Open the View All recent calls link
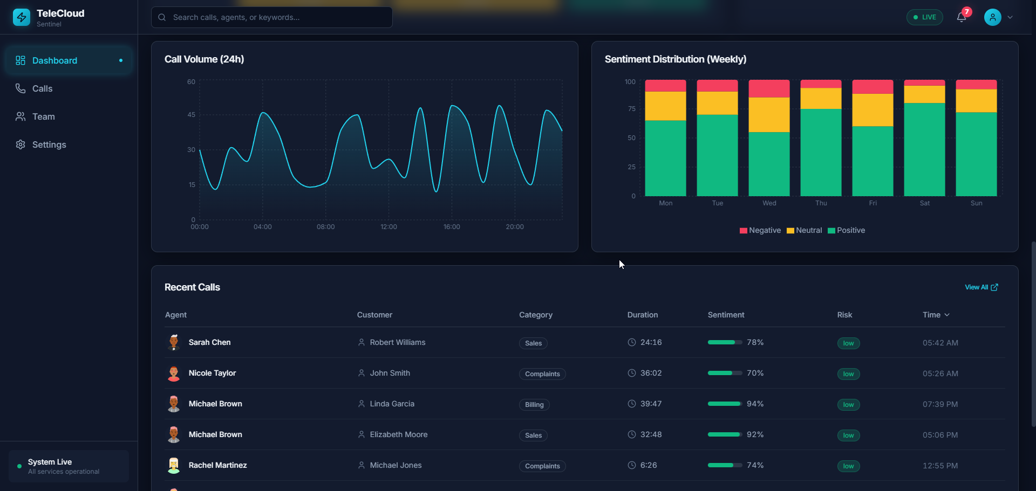The image size is (1036, 491). [981, 287]
